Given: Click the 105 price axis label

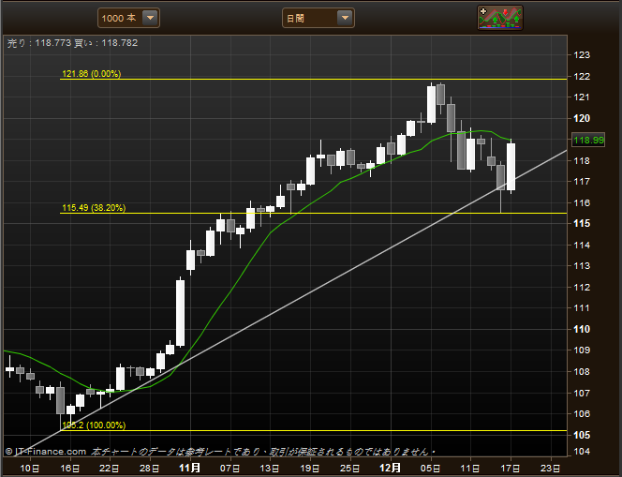Looking at the screenshot, I should 582,435.
